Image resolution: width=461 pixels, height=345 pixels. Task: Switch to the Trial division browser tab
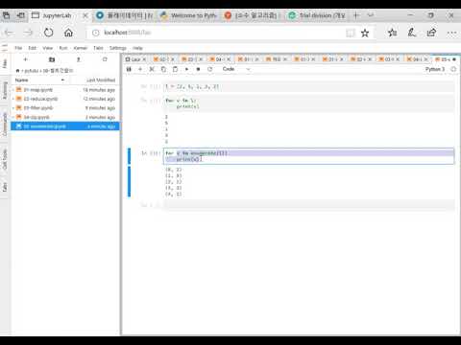(316, 15)
